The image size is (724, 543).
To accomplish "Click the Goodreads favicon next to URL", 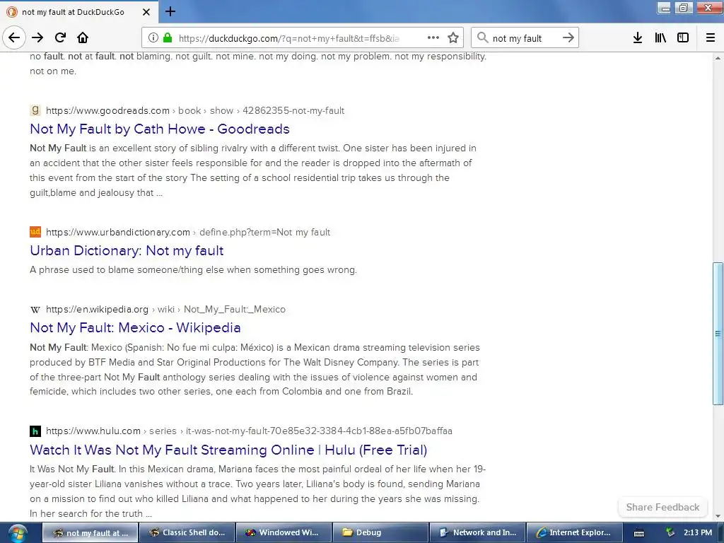I will point(35,110).
